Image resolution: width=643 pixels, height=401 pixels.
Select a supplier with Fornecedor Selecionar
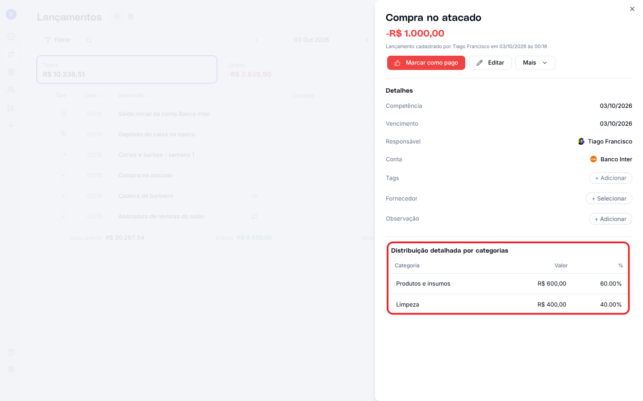click(609, 199)
